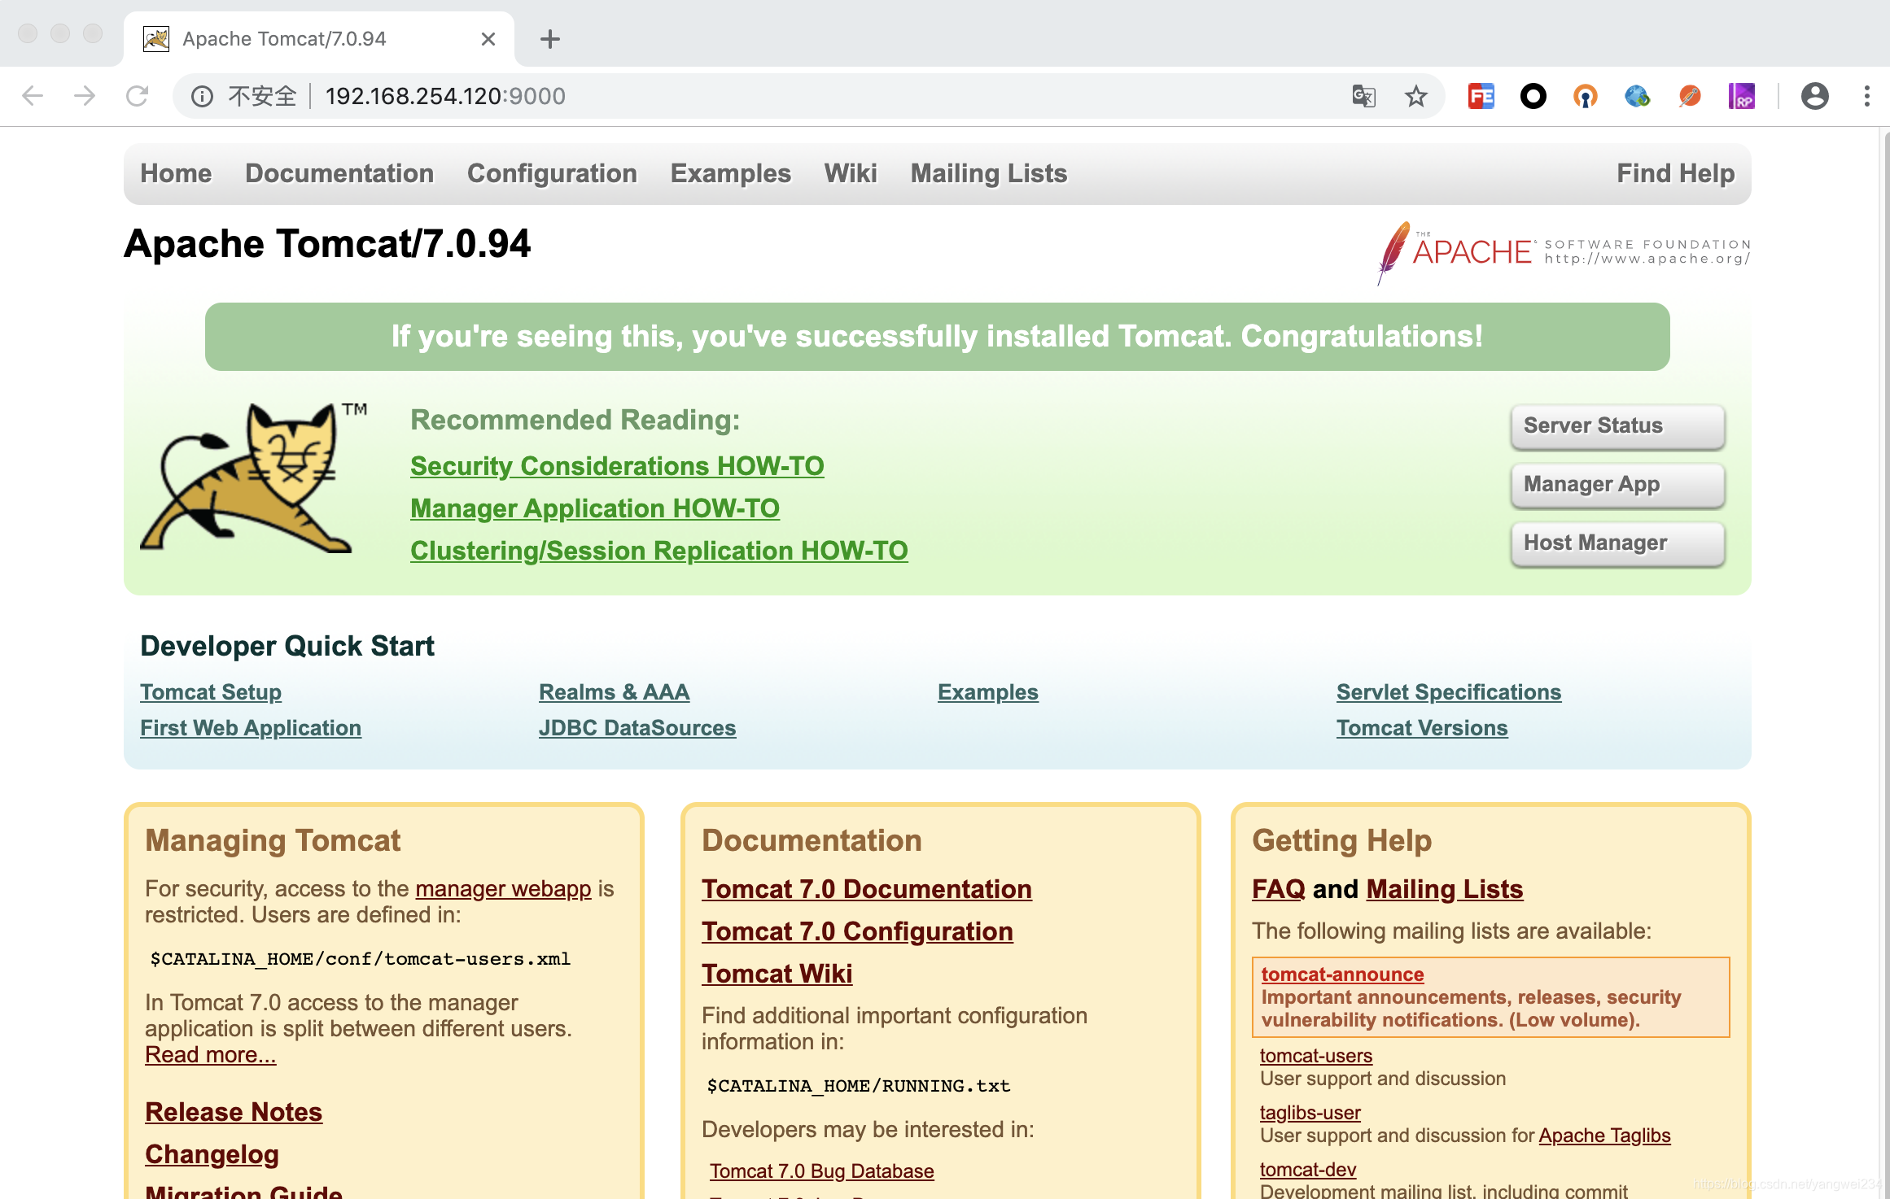Viewport: 1890px width, 1199px height.
Task: Go back with the browser back arrow
Action: tap(33, 96)
